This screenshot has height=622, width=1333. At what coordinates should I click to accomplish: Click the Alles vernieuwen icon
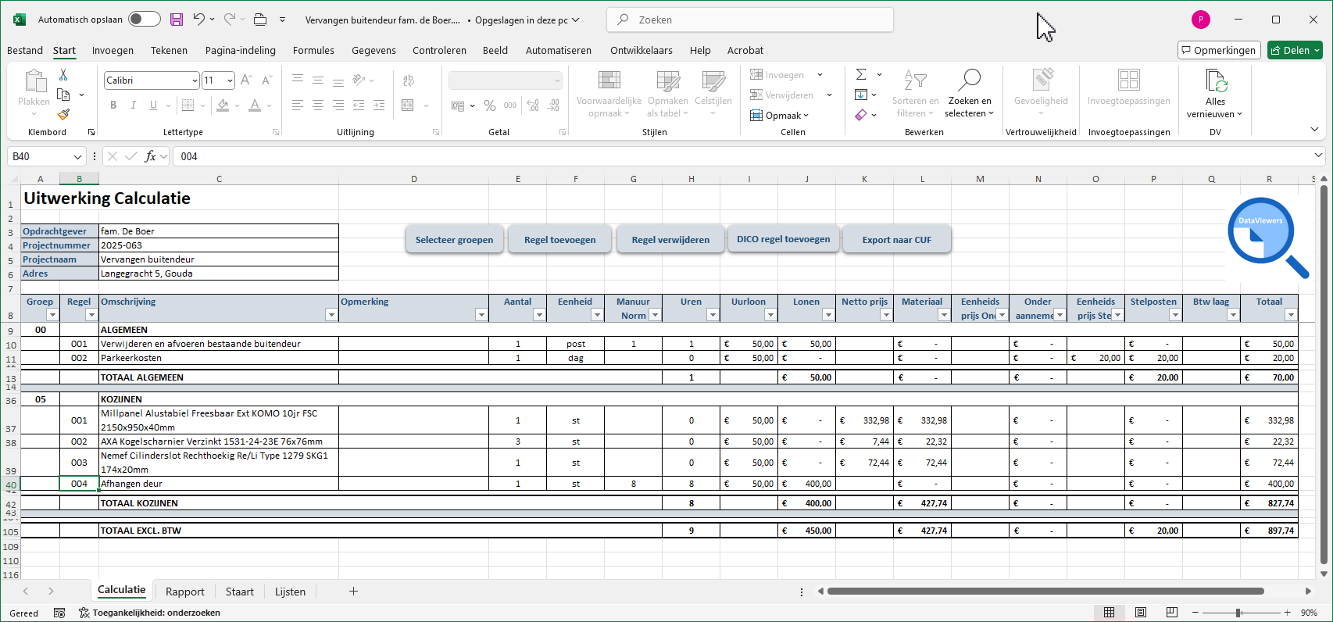tap(1215, 81)
